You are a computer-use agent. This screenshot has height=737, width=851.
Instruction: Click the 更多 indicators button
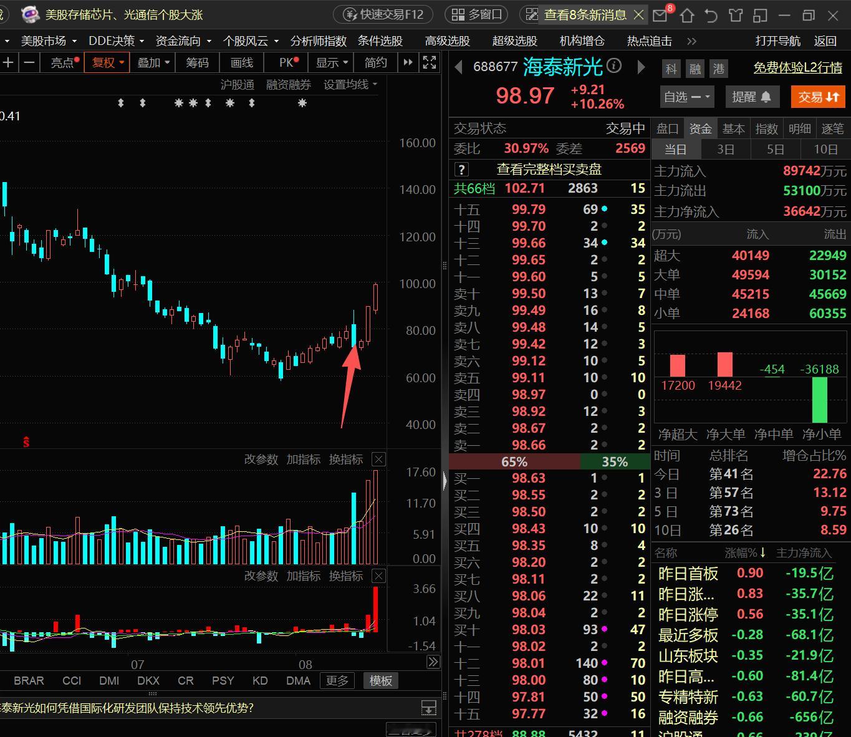coord(337,681)
